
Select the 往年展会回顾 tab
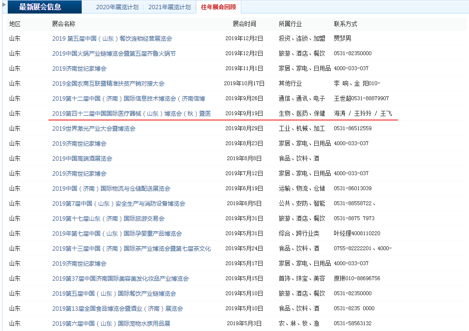[218, 7]
